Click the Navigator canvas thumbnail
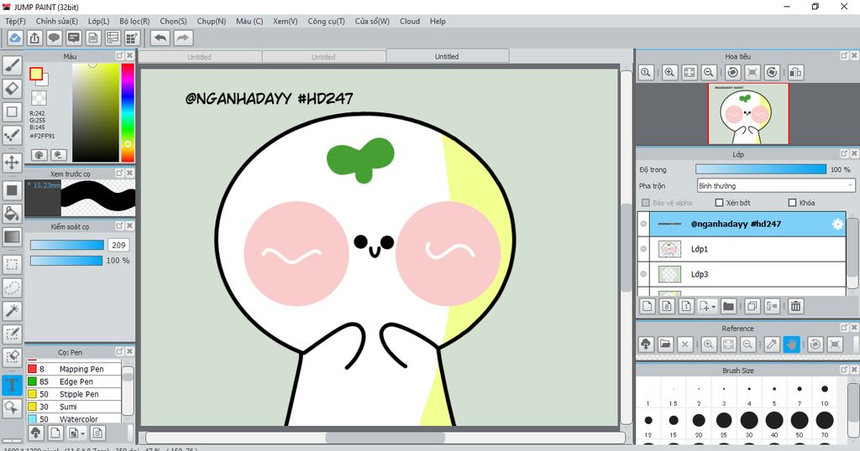This screenshot has width=860, height=451. pyautogui.click(x=748, y=114)
